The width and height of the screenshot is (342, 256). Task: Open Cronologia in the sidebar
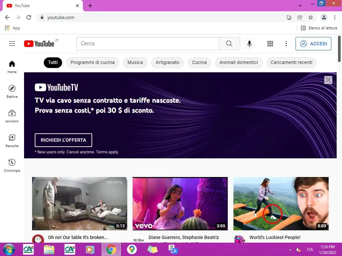click(12, 165)
